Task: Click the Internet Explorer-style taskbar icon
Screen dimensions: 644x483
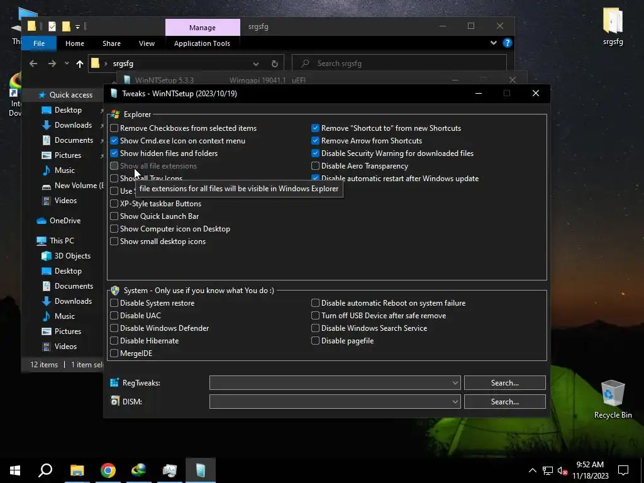Action: click(139, 470)
